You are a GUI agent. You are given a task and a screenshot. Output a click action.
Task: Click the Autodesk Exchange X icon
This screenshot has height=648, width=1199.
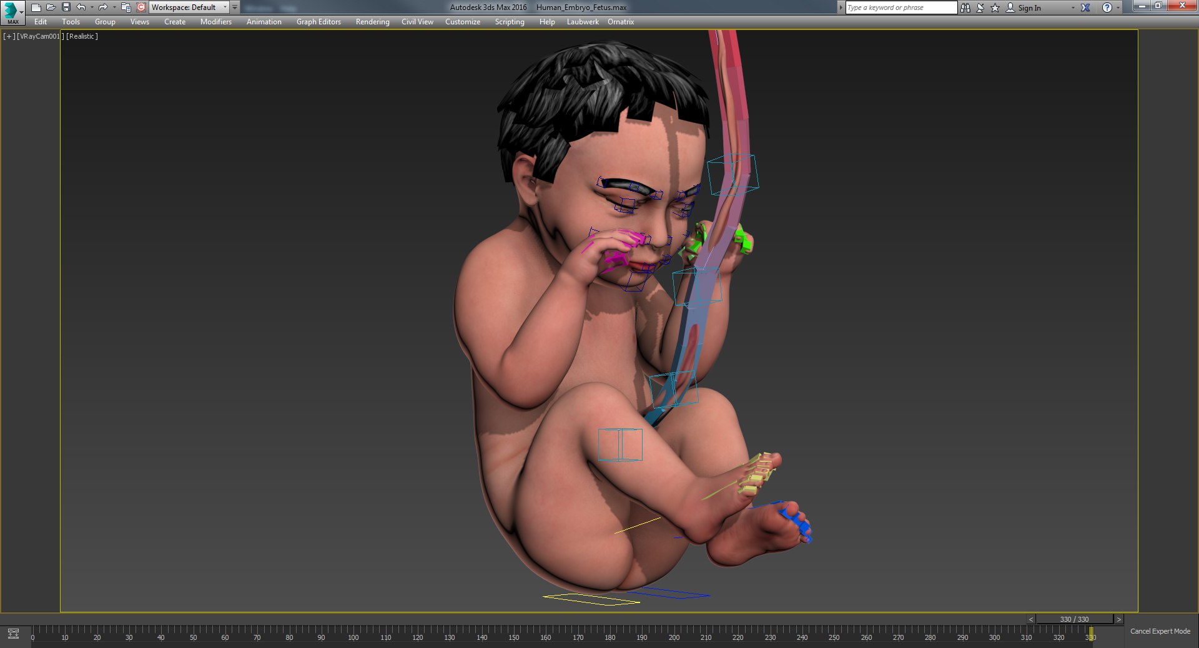click(1085, 7)
